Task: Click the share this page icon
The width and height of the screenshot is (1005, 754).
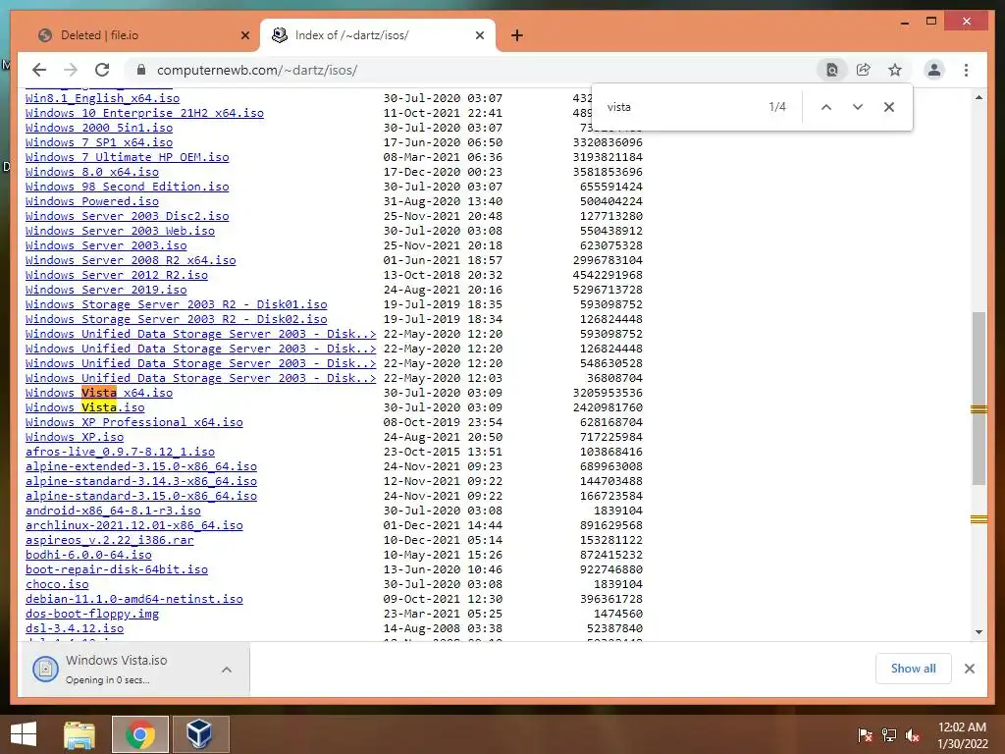Action: [x=864, y=70]
